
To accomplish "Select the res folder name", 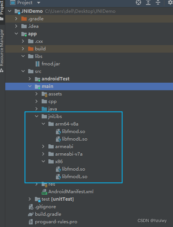I will (x=52, y=184).
